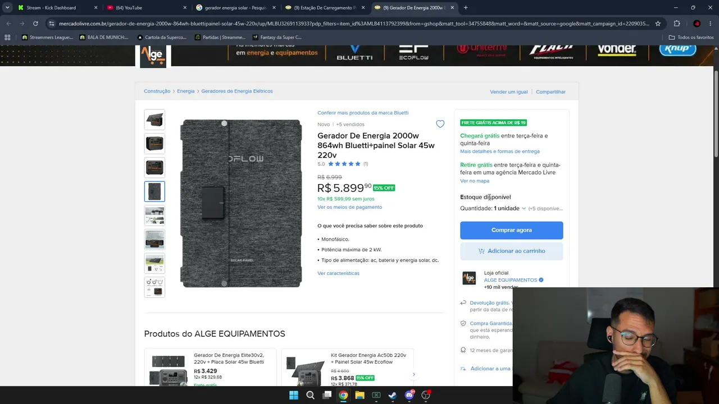Bookmark this page with the star icon
Screen dimensions: 719x404
(x=658, y=24)
